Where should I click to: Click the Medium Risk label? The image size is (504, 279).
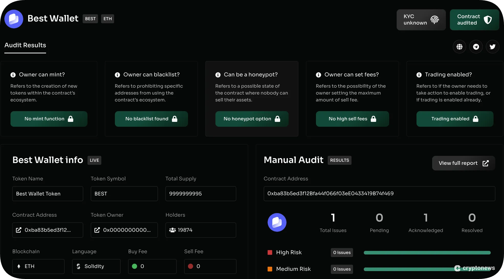(293, 269)
